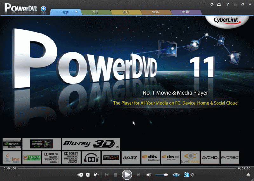Click the playback seek bar

click(x=127, y=168)
